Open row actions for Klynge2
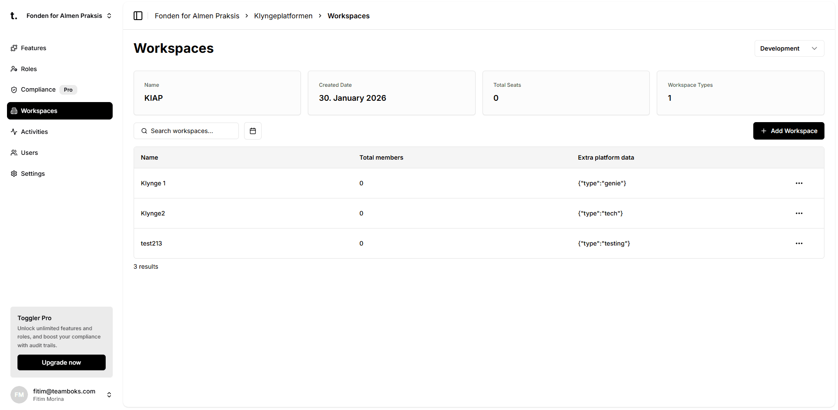This screenshot has width=838, height=410. click(799, 213)
